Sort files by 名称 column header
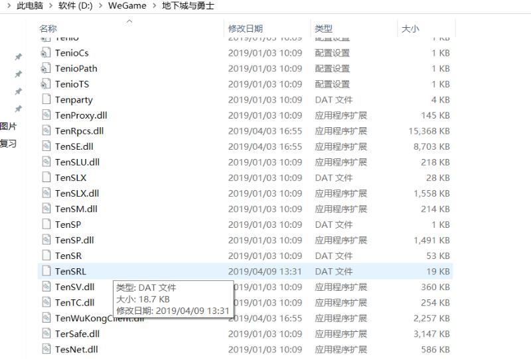 click(48, 28)
